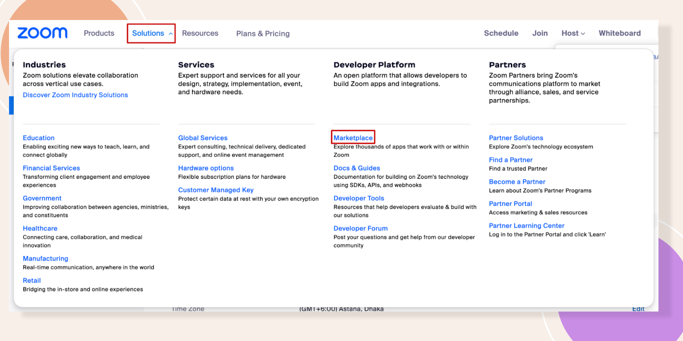Image resolution: width=683 pixels, height=341 pixels.
Task: Select the Education industry link
Action: click(39, 138)
